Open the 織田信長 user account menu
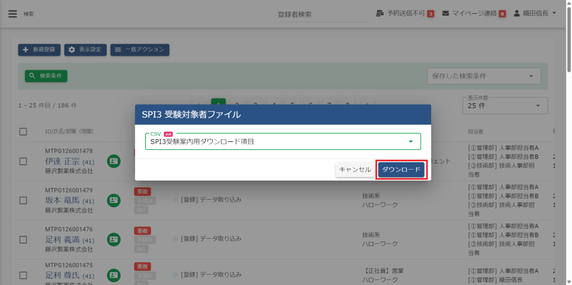 pyautogui.click(x=535, y=13)
